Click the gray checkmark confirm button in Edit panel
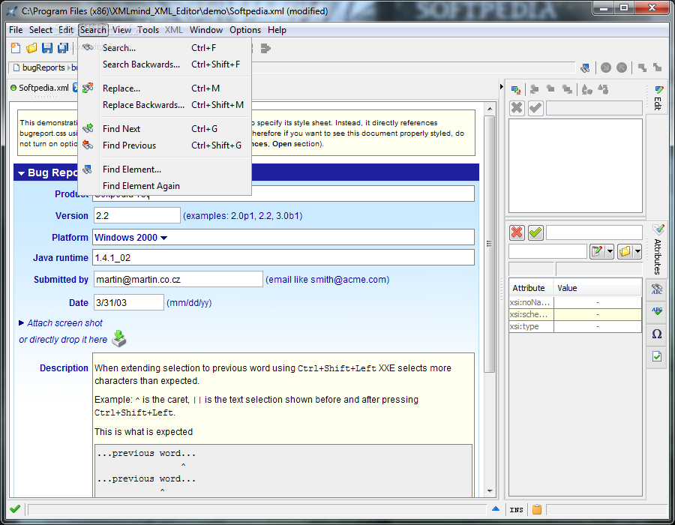675x525 pixels. click(x=535, y=107)
